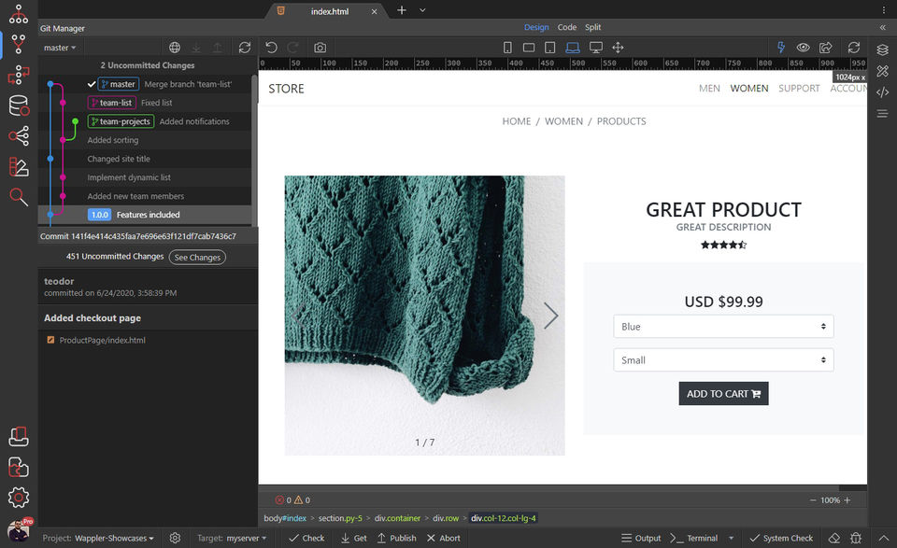Viewport: 897px width, 548px height.
Task: Click the plus icon to zoom in
Action: pos(847,500)
